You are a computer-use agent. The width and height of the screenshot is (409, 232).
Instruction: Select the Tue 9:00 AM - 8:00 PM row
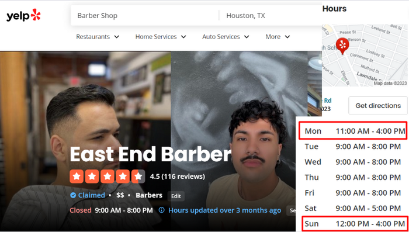353,147
